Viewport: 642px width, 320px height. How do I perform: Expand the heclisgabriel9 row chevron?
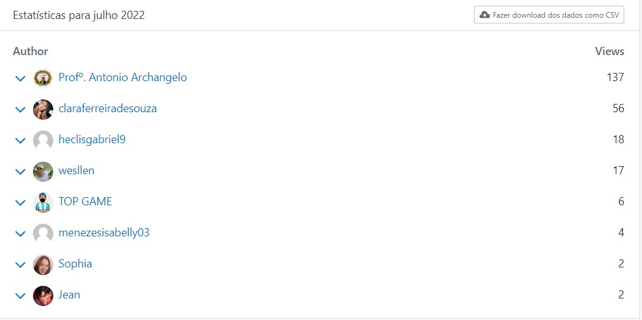(20, 141)
